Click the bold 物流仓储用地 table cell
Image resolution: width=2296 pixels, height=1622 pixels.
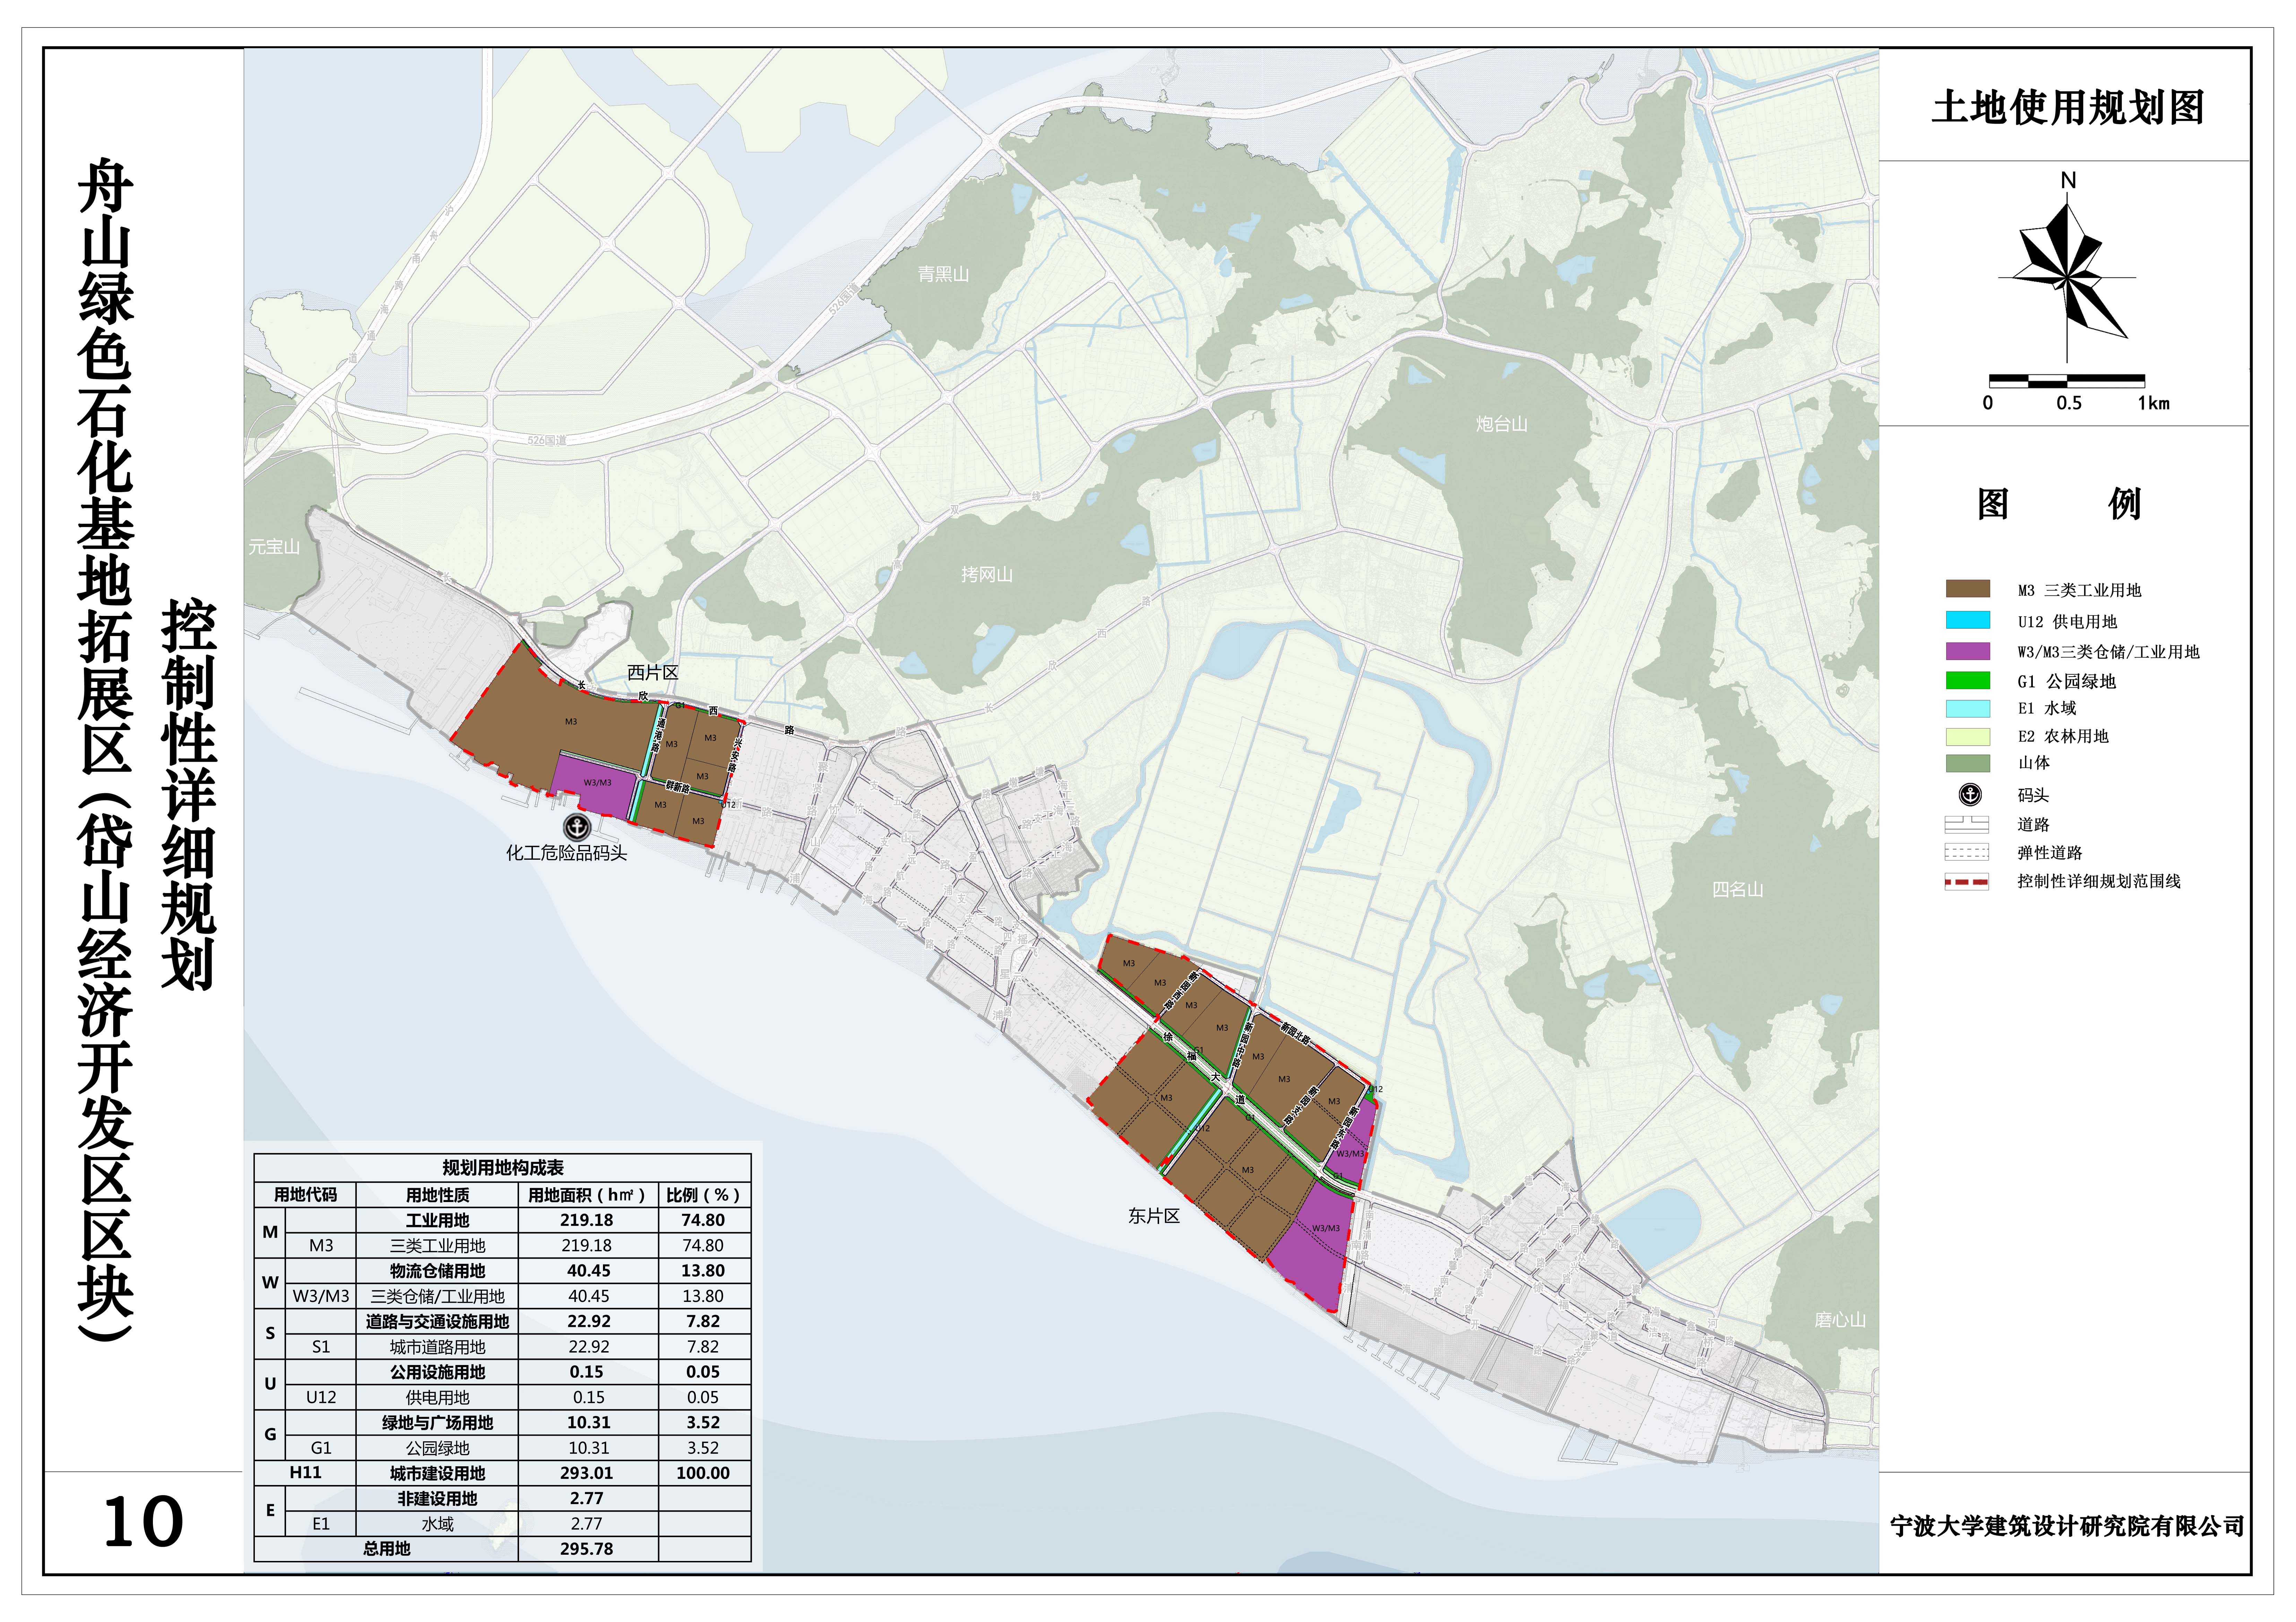click(x=437, y=1271)
